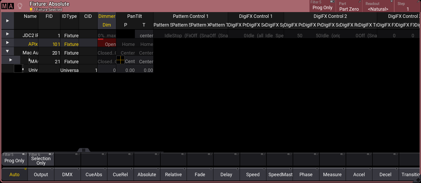The width and height of the screenshot is (421, 183).
Task: Click the MA logo in title bar
Action: (x=7, y=6)
